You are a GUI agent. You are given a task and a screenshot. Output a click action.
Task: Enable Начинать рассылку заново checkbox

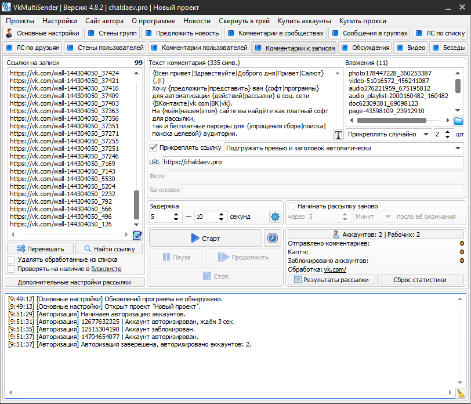click(x=292, y=206)
